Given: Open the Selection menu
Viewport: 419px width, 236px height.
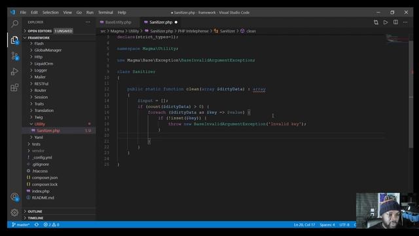Looking at the screenshot, I should coord(50,12).
